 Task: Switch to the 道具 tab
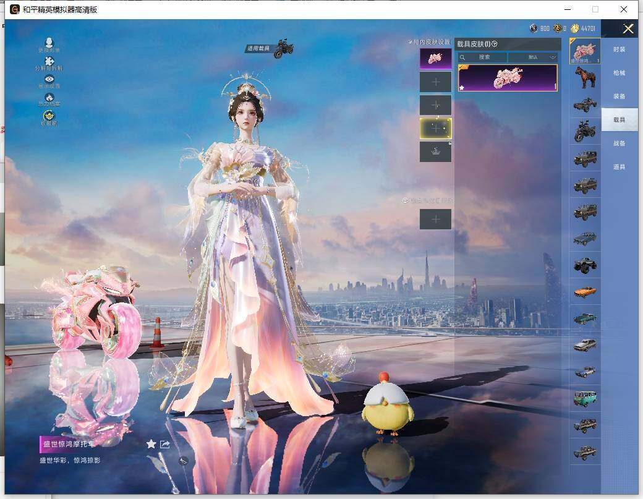pos(620,167)
